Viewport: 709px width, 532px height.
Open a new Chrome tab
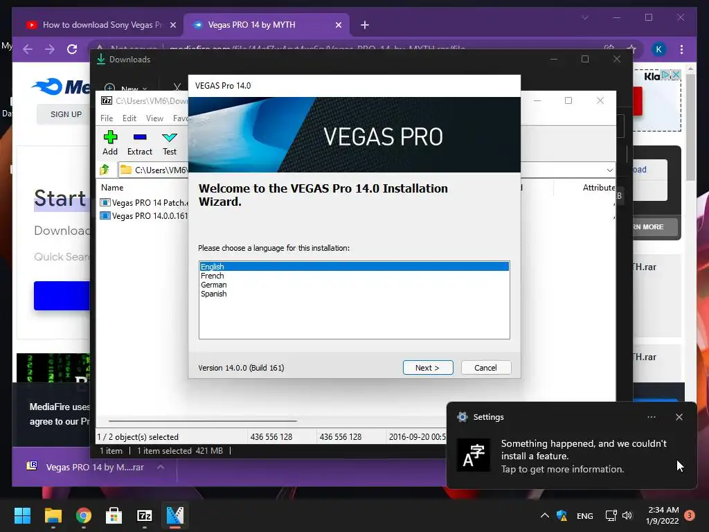point(365,25)
